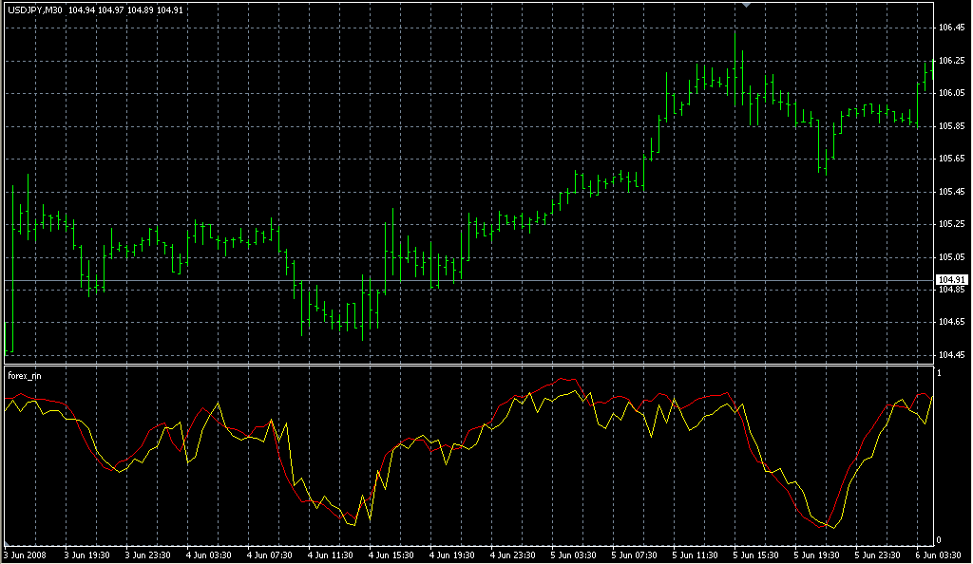This screenshot has height=564, width=973.
Task: Click the 5 Jun 15:30 time marker
Action: (755, 555)
